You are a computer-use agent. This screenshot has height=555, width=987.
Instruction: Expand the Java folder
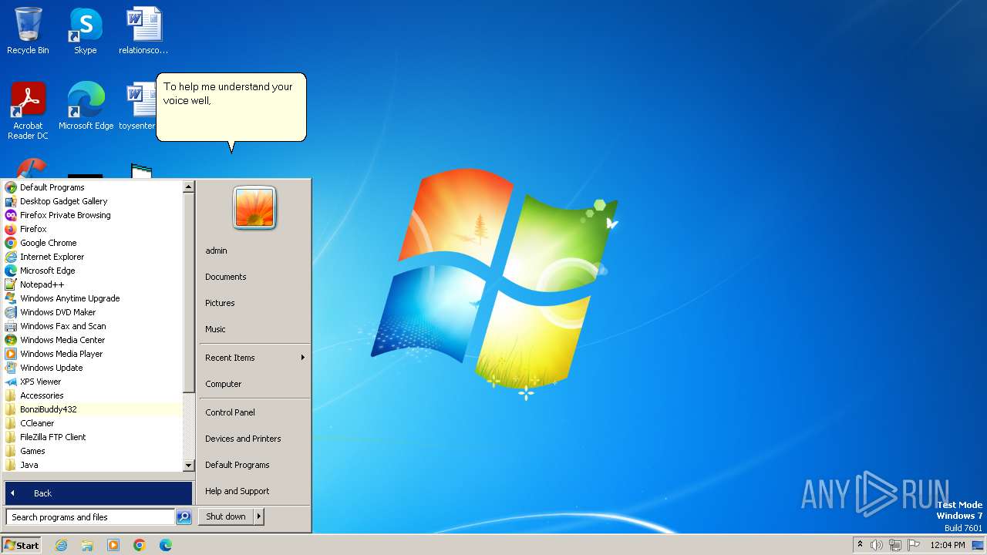point(93,465)
